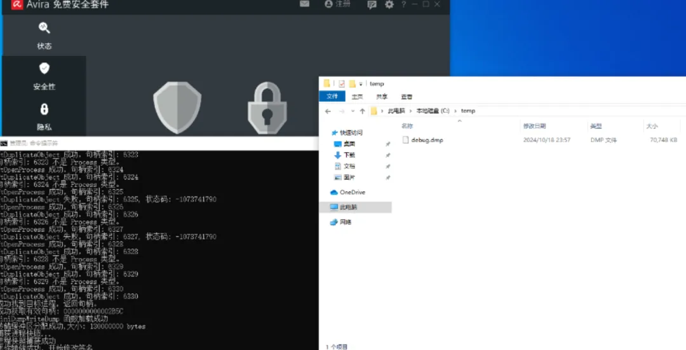Click pin icon beside Pictures

coord(387,178)
